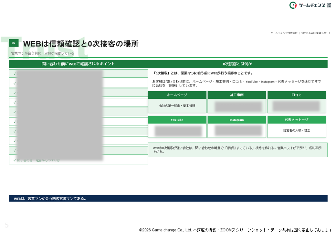Click the ゲームチェンジ company logo
Image resolution: width=336 pixels, height=233 pixels.
pyautogui.click(x=310, y=5)
